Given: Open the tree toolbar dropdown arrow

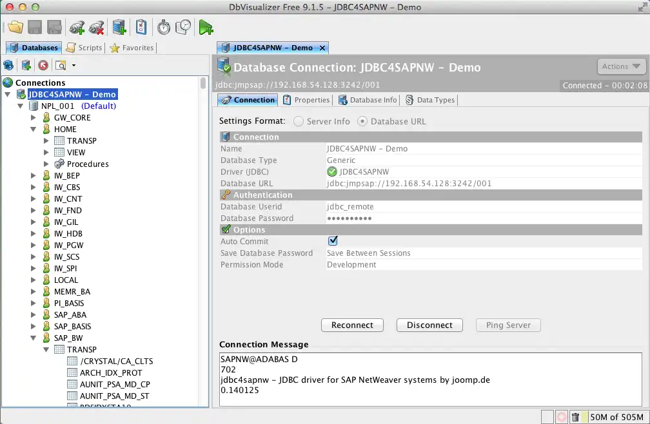Looking at the screenshot, I should (x=74, y=65).
